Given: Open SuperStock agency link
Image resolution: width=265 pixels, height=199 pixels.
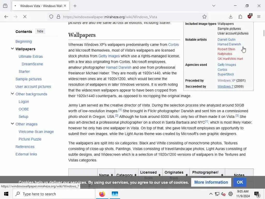Looking at the screenshot, I should tap(226, 74).
